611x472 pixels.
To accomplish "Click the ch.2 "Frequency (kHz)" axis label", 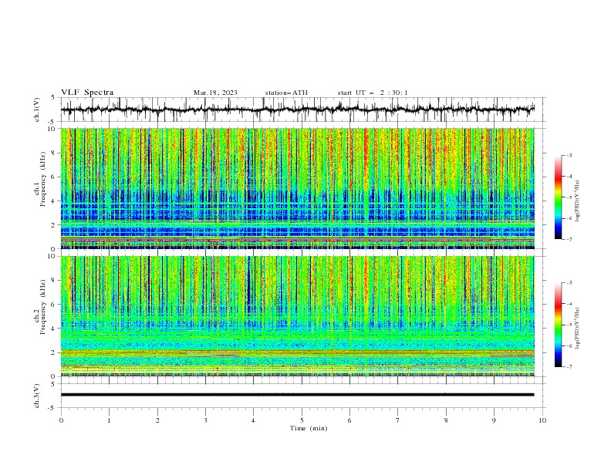I will [43, 307].
